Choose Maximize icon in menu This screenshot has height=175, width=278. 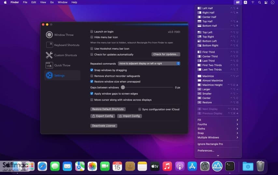[200, 76]
